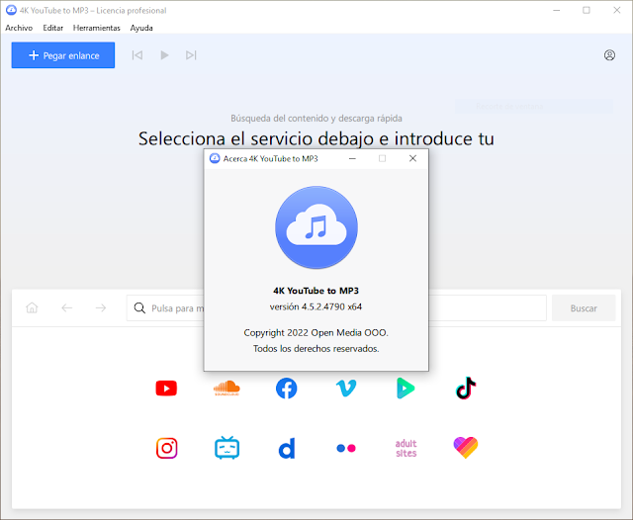Click the Copyright 2022 Open Media text
This screenshot has height=520, width=633.
(316, 333)
